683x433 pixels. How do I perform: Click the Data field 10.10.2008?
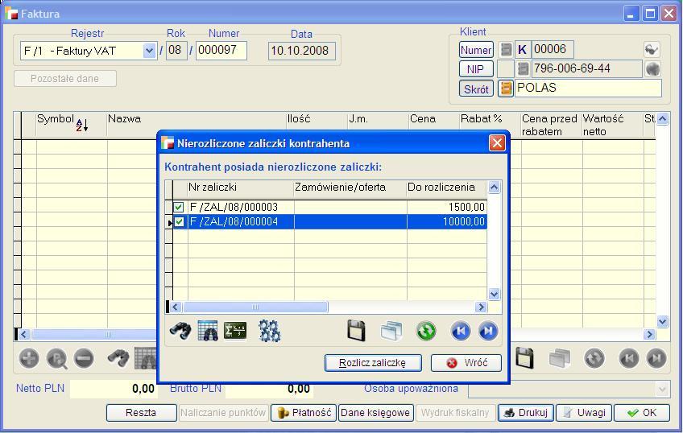pos(301,51)
